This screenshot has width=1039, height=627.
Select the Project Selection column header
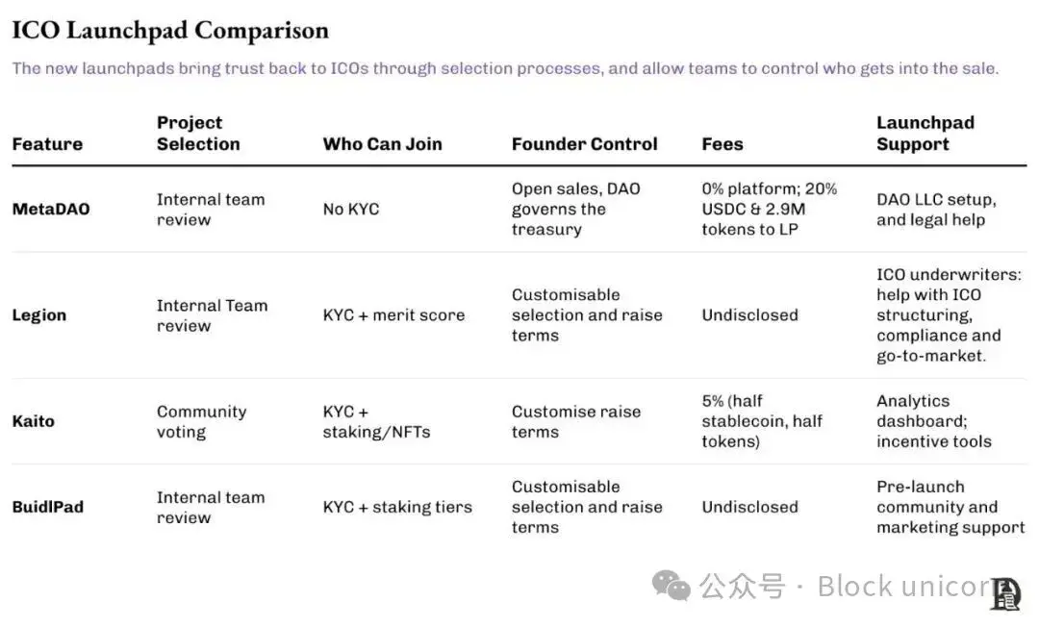click(x=198, y=134)
